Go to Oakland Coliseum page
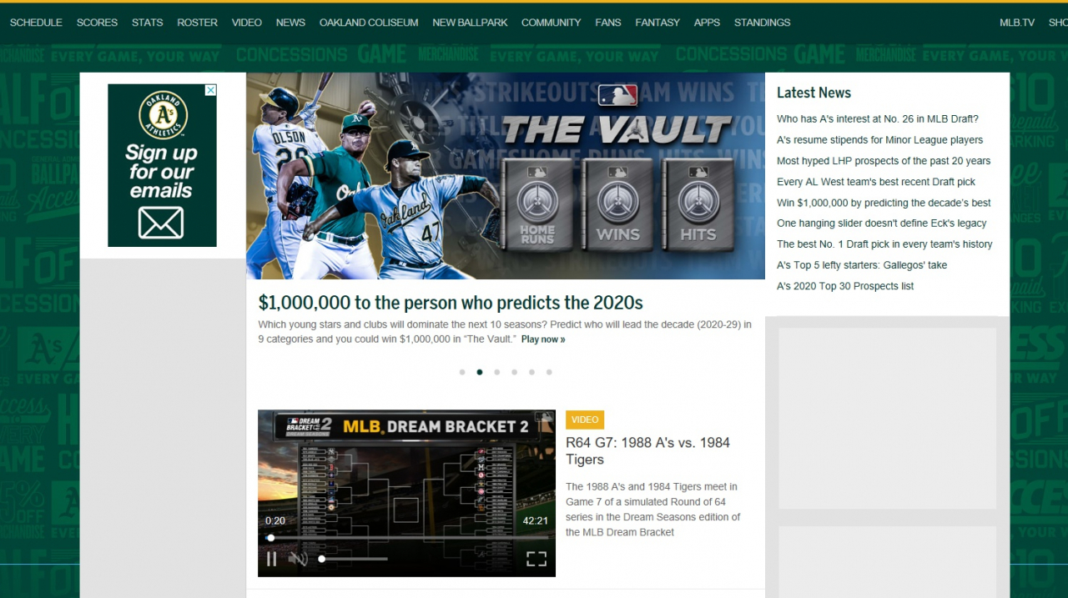 click(369, 23)
